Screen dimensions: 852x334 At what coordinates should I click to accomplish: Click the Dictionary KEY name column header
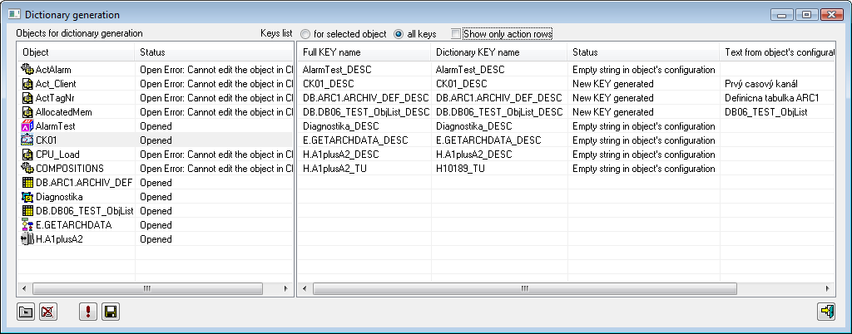coord(498,52)
